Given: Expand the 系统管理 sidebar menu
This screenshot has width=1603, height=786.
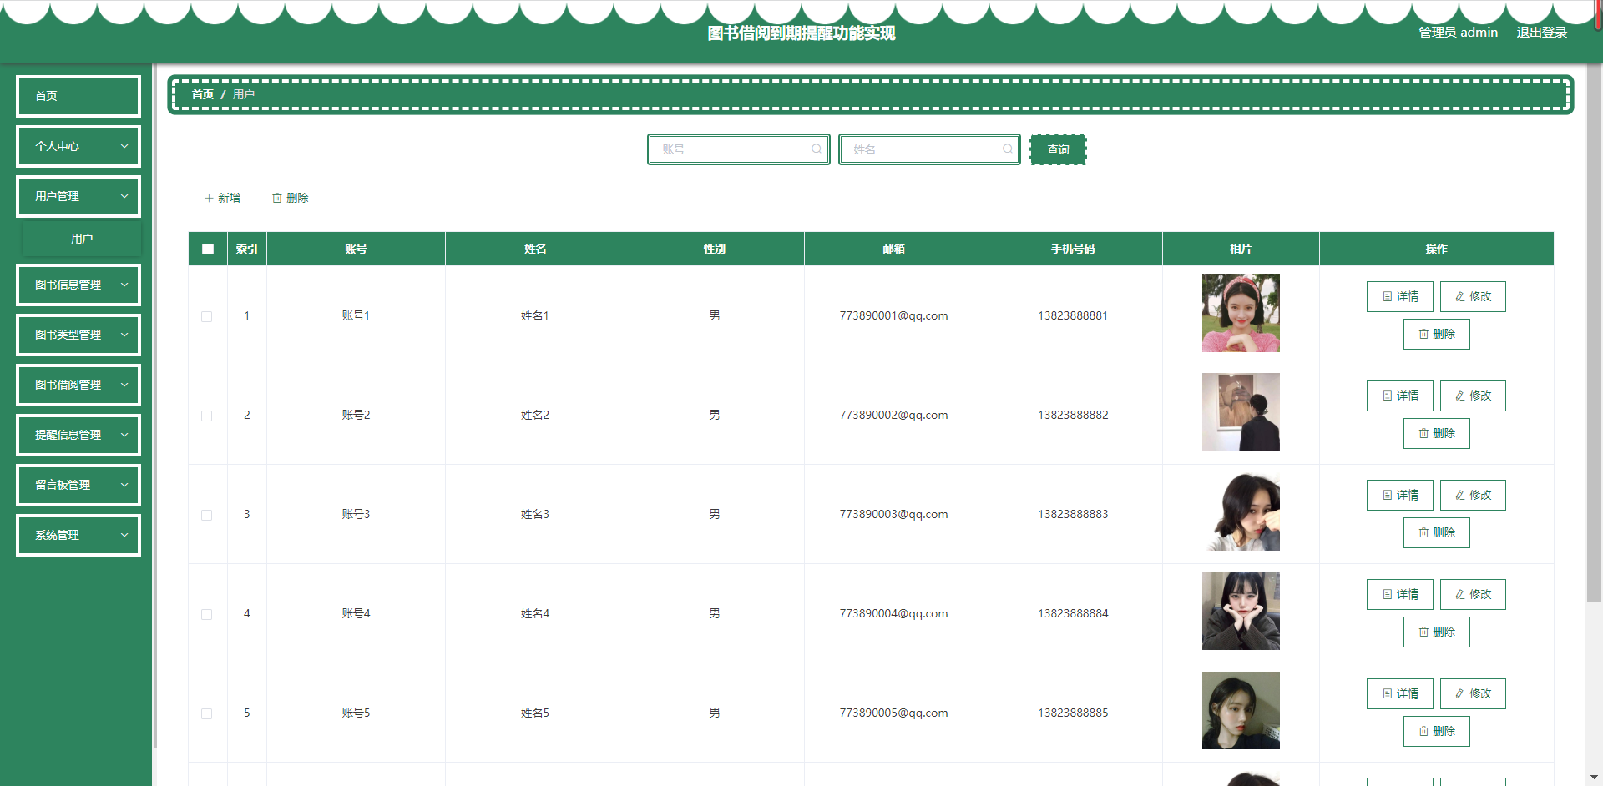Looking at the screenshot, I should pyautogui.click(x=78, y=535).
